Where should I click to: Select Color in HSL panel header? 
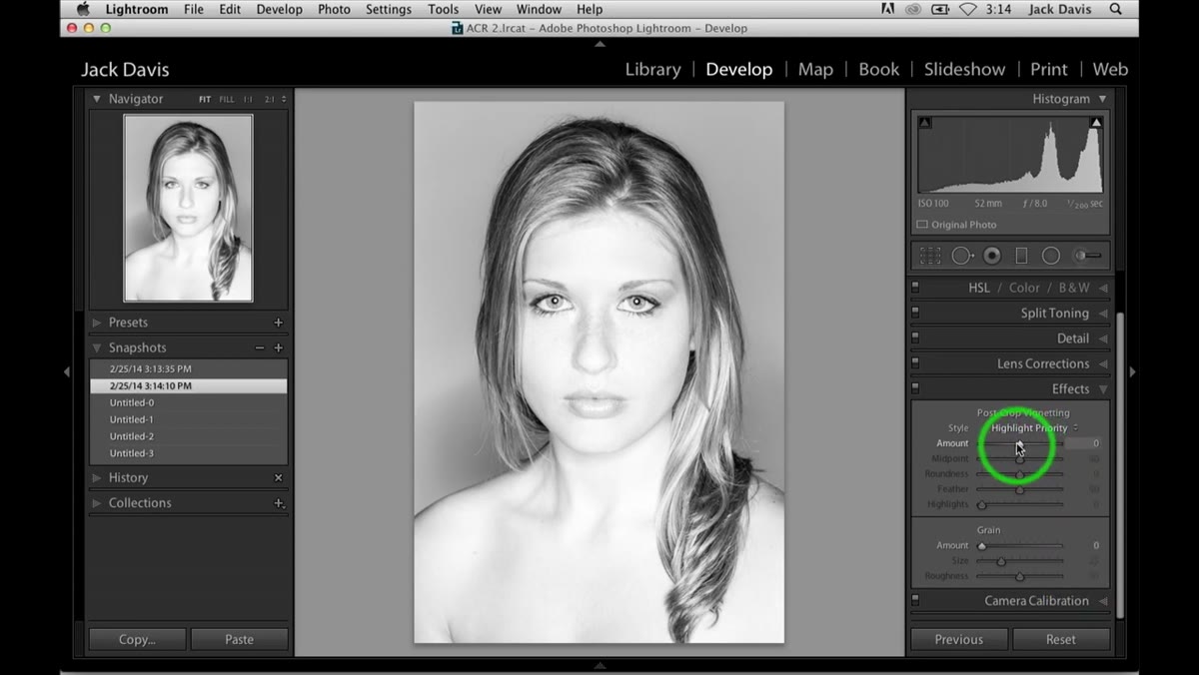click(1024, 288)
